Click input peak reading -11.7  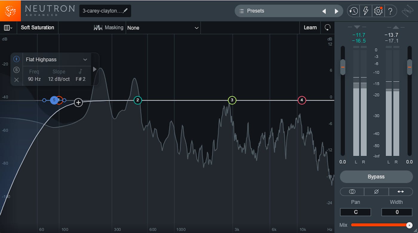click(x=359, y=35)
